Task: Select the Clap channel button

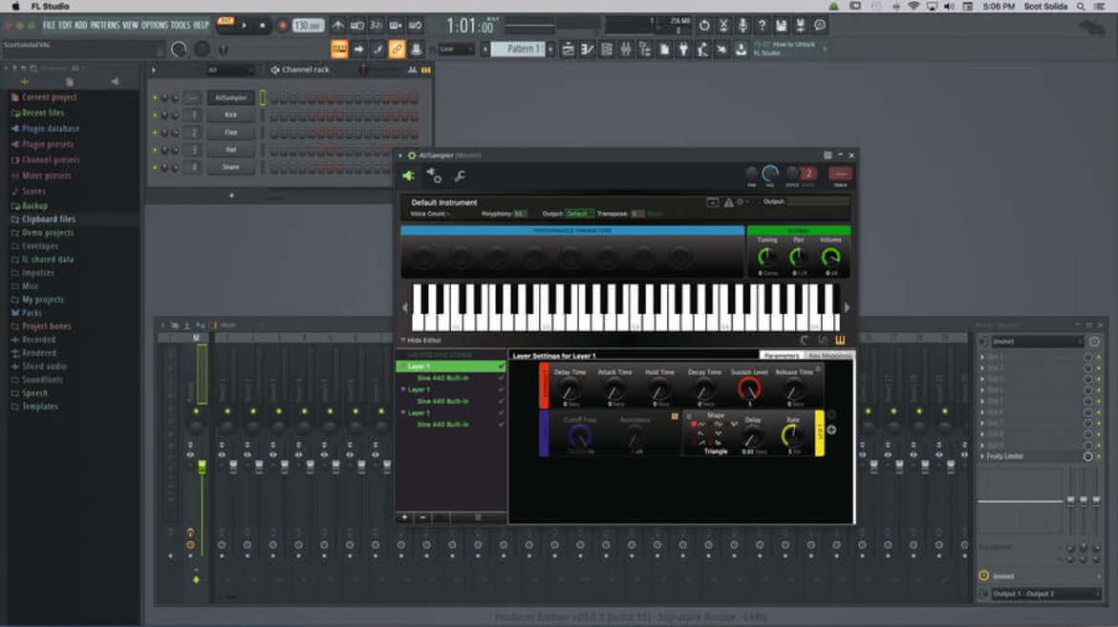Action: (230, 133)
